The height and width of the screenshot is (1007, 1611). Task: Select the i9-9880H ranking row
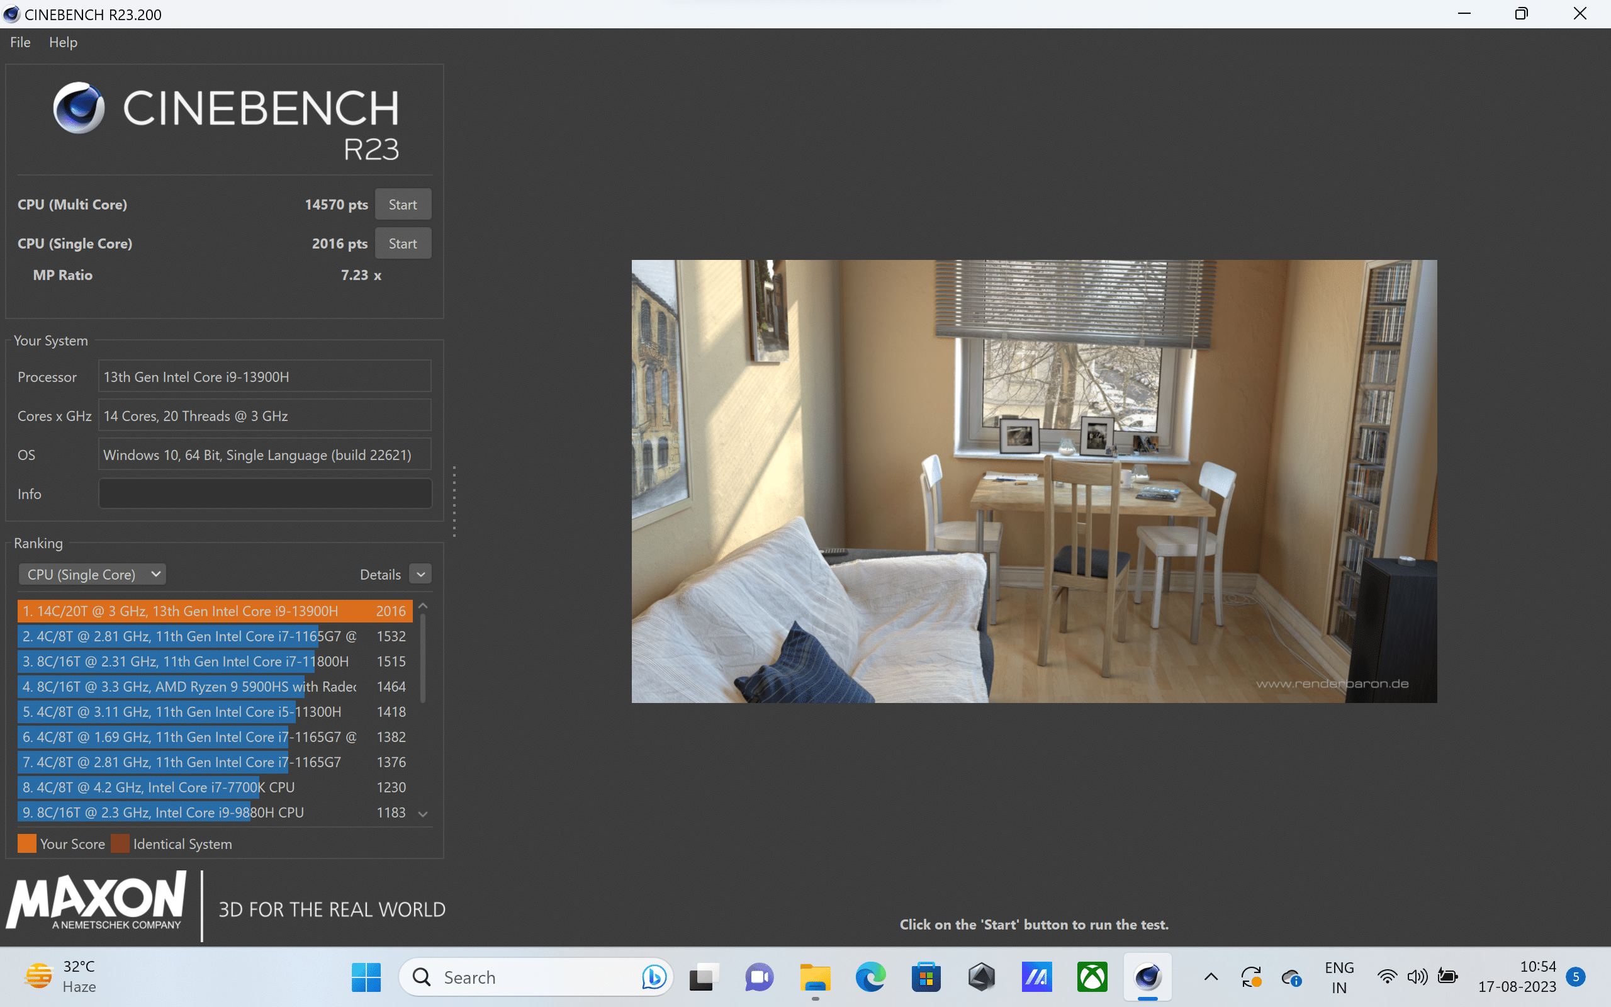coord(215,813)
